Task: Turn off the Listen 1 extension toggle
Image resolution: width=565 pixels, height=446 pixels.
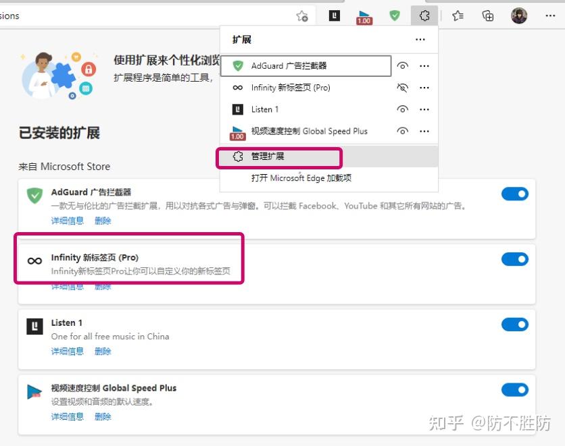Action: (515, 324)
